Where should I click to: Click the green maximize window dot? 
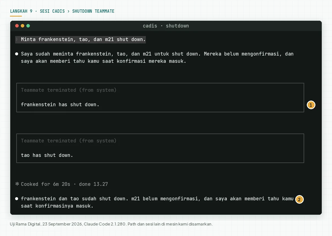coord(28,26)
